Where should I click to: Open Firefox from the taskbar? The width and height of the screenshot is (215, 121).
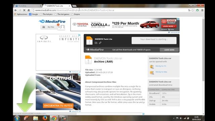coord(45,118)
